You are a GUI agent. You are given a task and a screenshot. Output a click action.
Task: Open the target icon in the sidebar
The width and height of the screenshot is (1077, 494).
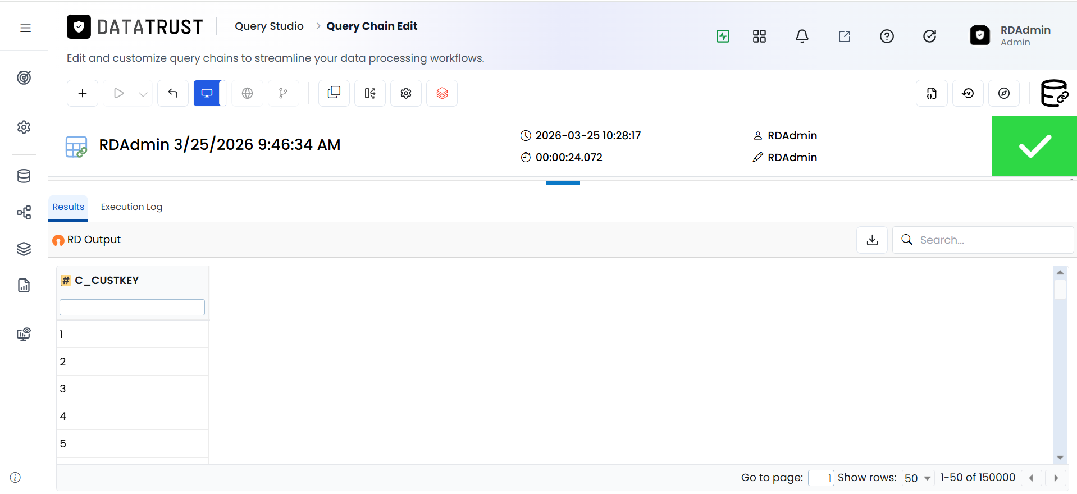24,77
